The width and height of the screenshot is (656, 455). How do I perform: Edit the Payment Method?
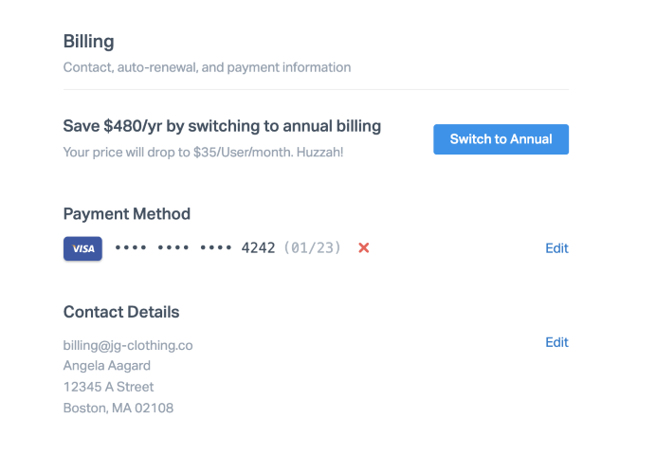coord(556,248)
